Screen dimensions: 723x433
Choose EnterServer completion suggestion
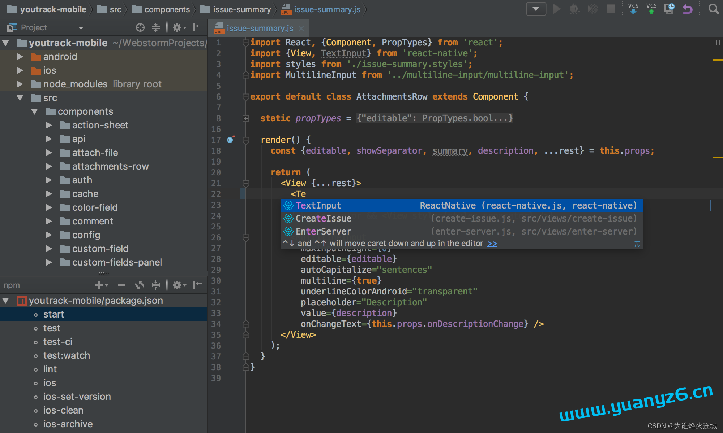pos(462,232)
